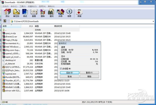Click the 信息 (Info) toolbar icon
156x105 pixels.
coord(69,13)
